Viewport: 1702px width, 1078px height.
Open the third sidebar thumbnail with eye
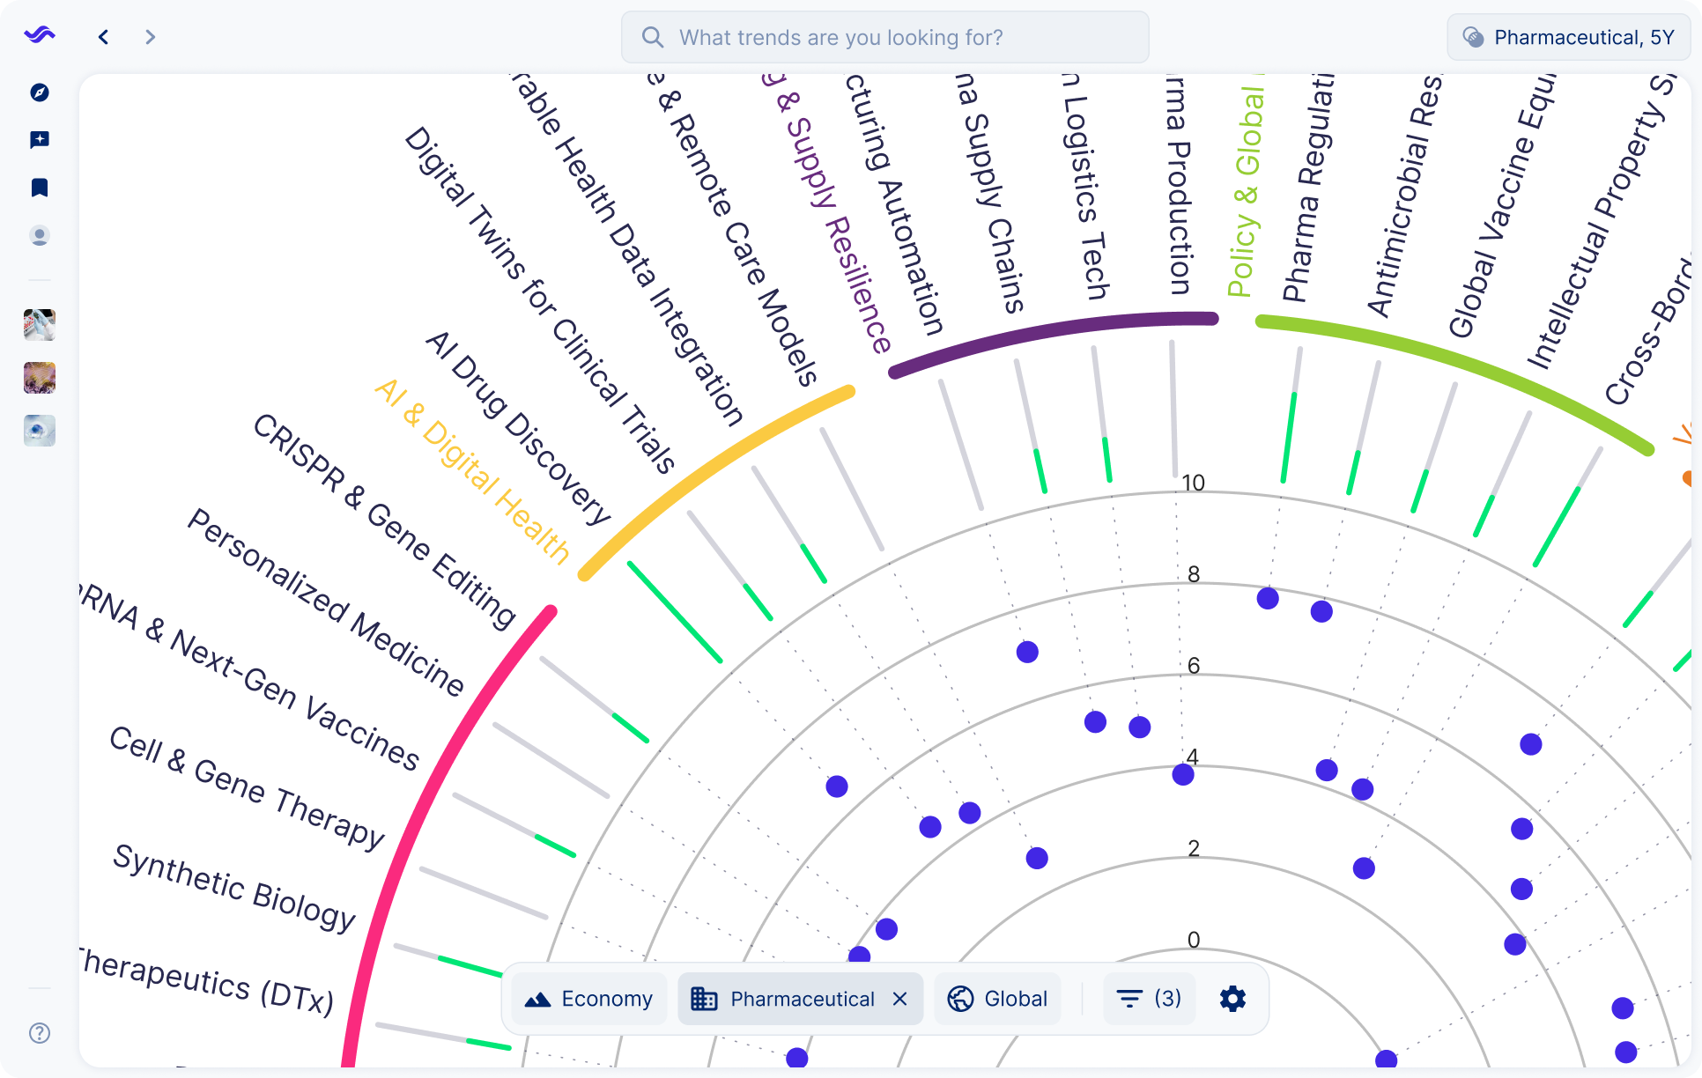[40, 431]
